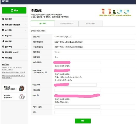Click the green 儲存 button
The width and height of the screenshot is (137, 124).
(83, 121)
